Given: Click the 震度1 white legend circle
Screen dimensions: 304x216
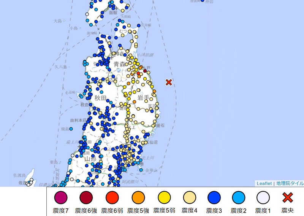Looking at the screenshot, I should (x=263, y=198).
